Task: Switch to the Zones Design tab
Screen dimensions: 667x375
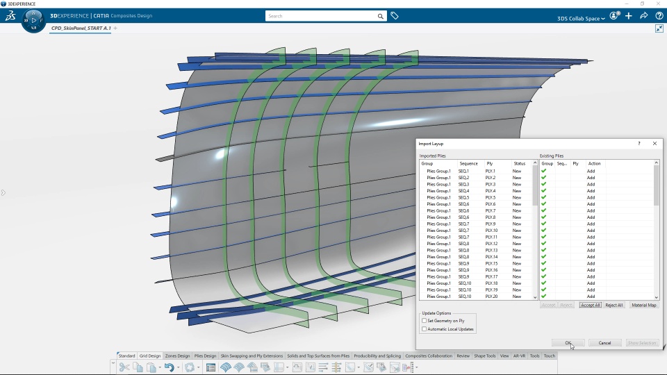Action: point(177,356)
